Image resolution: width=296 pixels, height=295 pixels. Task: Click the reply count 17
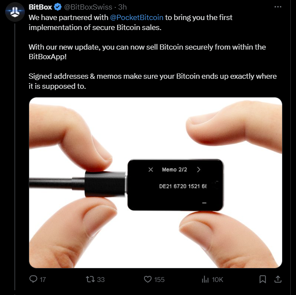pyautogui.click(x=43, y=280)
